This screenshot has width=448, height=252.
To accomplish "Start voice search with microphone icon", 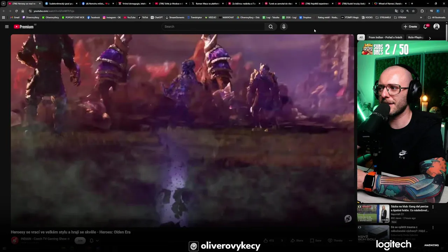I will pyautogui.click(x=284, y=27).
